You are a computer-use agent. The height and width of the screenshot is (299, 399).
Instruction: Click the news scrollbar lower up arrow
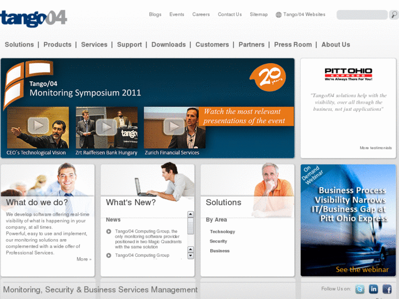coord(190,250)
